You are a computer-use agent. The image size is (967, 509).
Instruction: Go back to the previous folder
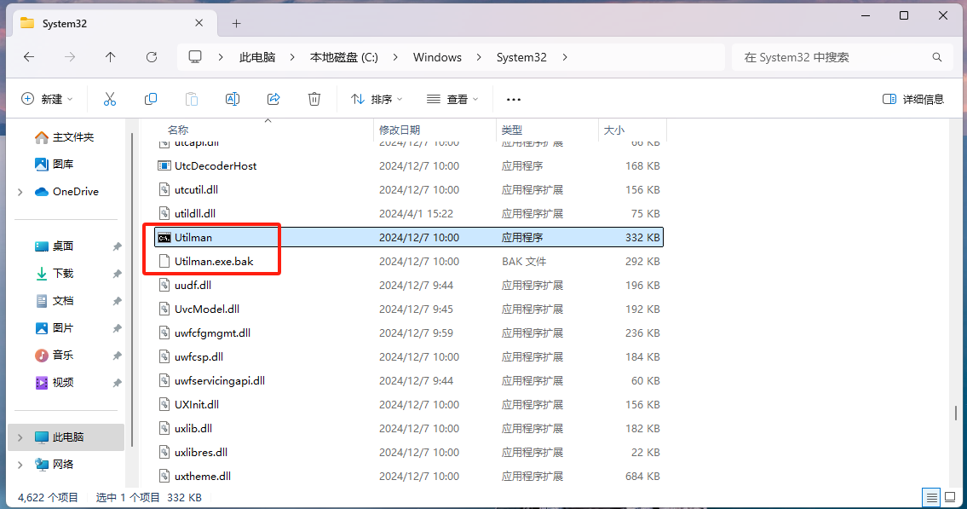coord(29,57)
